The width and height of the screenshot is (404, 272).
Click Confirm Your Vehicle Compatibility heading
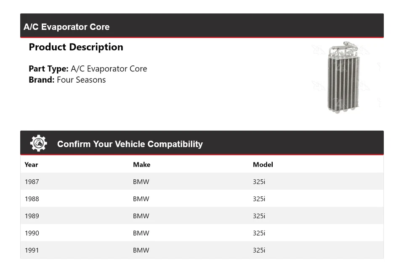(130, 144)
